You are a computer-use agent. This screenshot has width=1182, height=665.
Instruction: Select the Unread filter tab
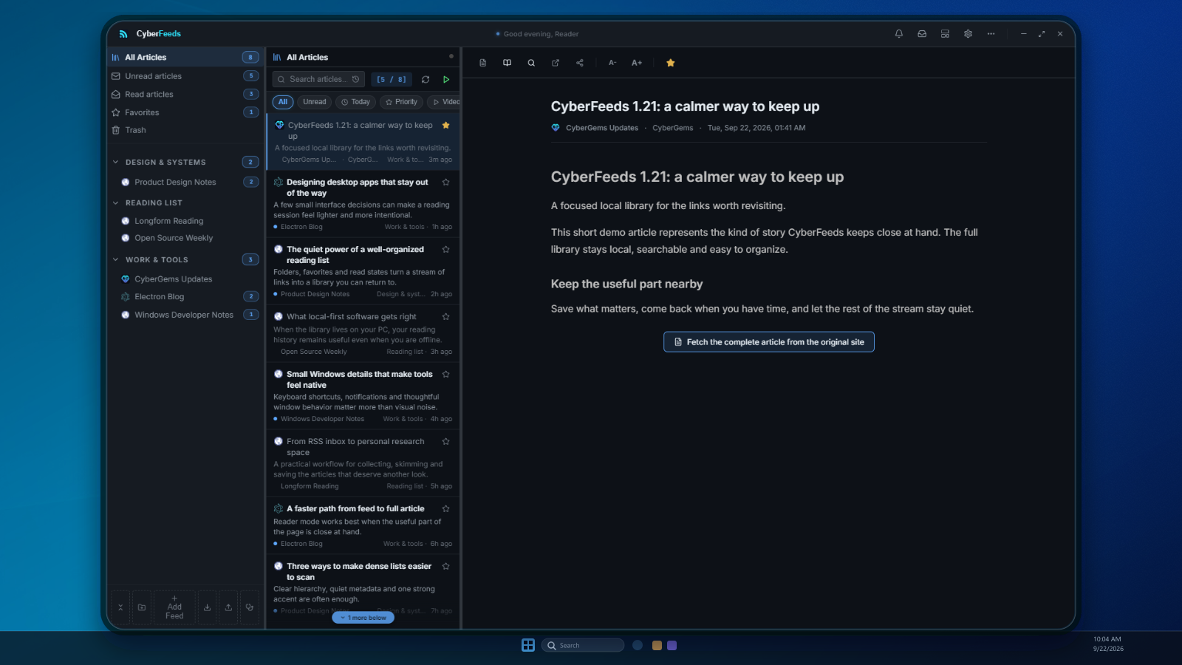[x=314, y=102]
